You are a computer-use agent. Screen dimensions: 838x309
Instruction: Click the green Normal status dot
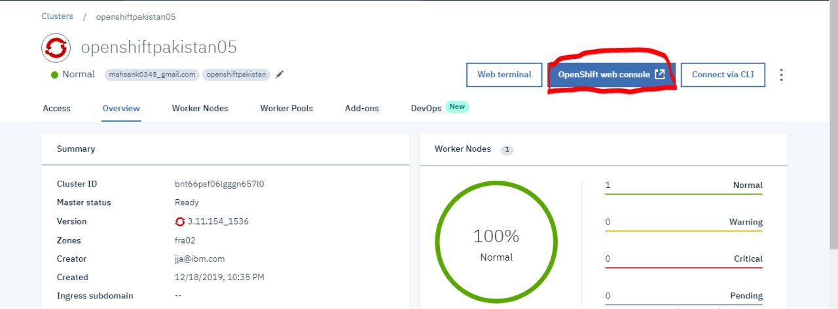(x=55, y=75)
